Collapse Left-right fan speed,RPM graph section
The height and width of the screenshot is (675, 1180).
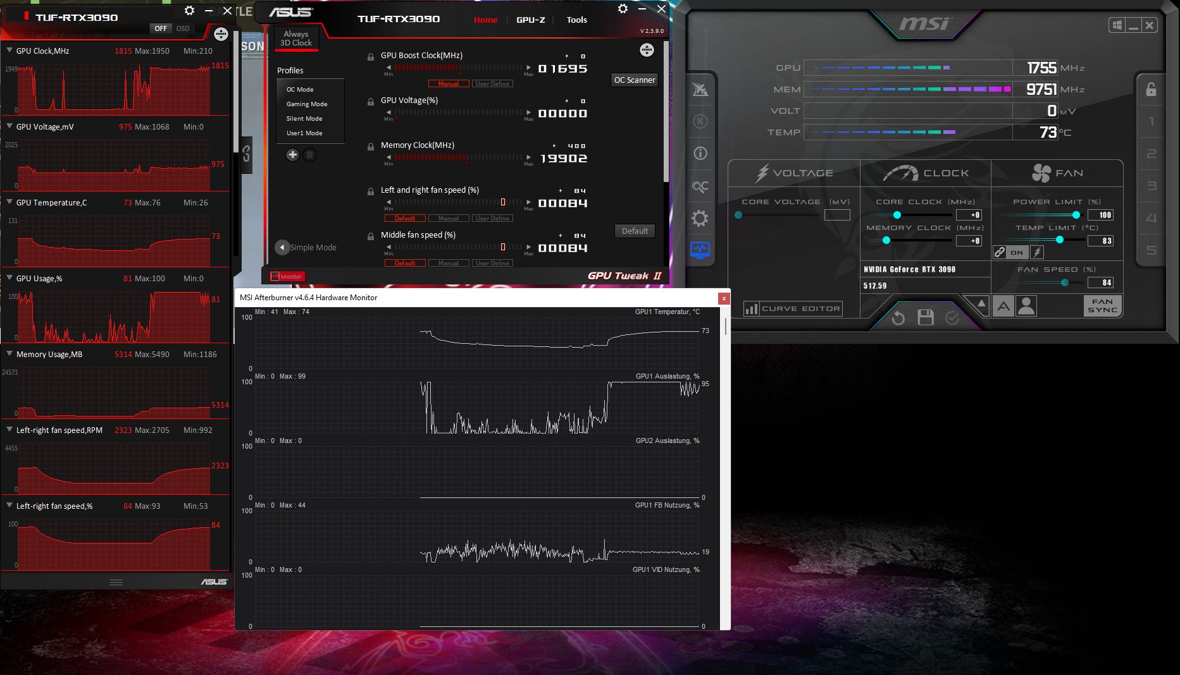(9, 429)
